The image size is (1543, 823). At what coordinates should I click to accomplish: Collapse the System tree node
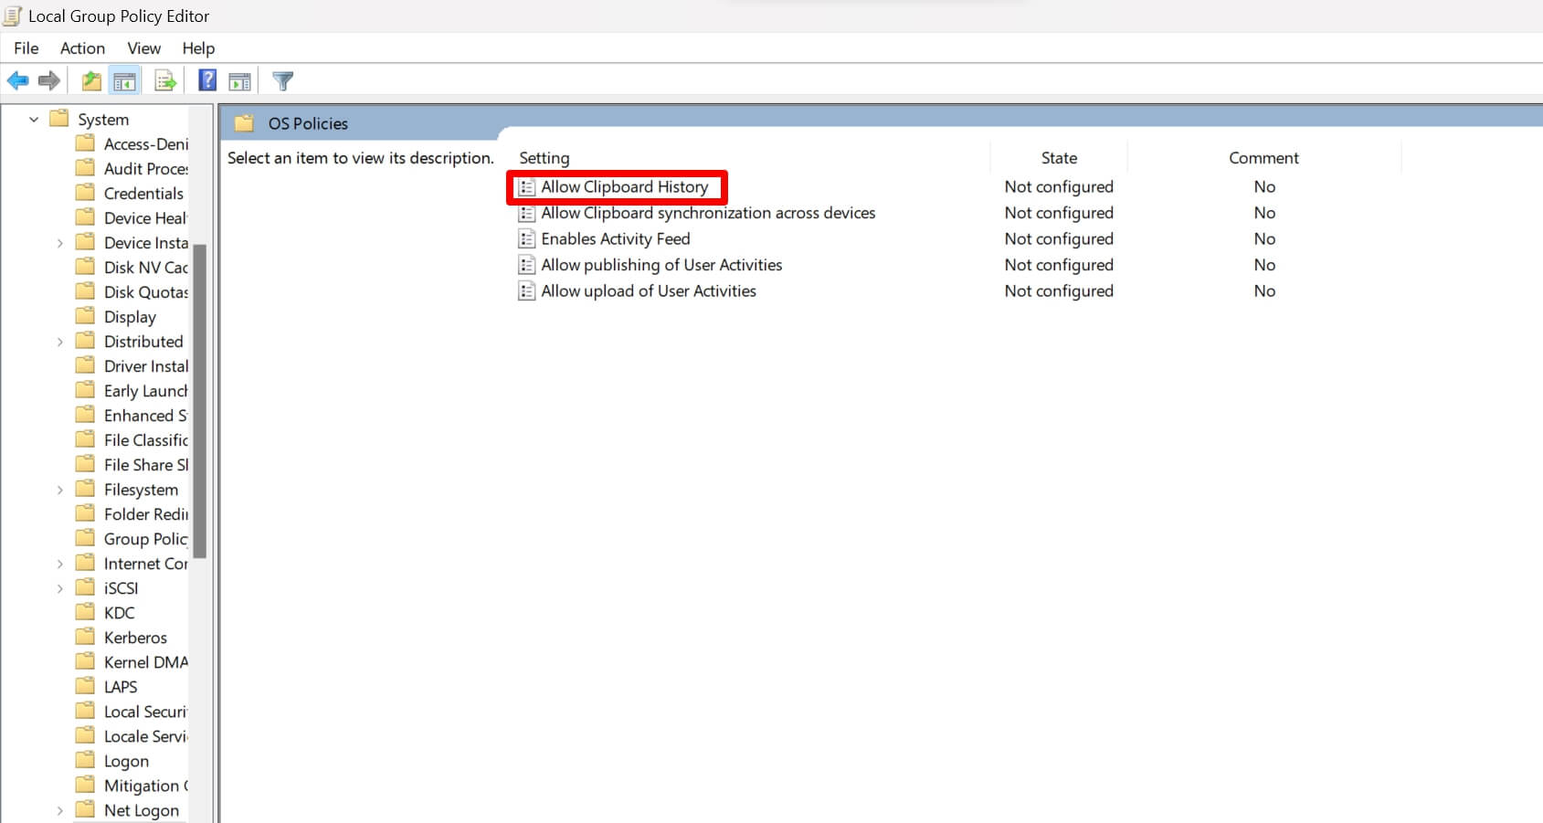(34, 120)
